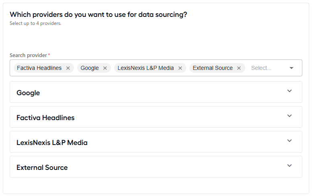Select the External Source chip label

(x=213, y=68)
